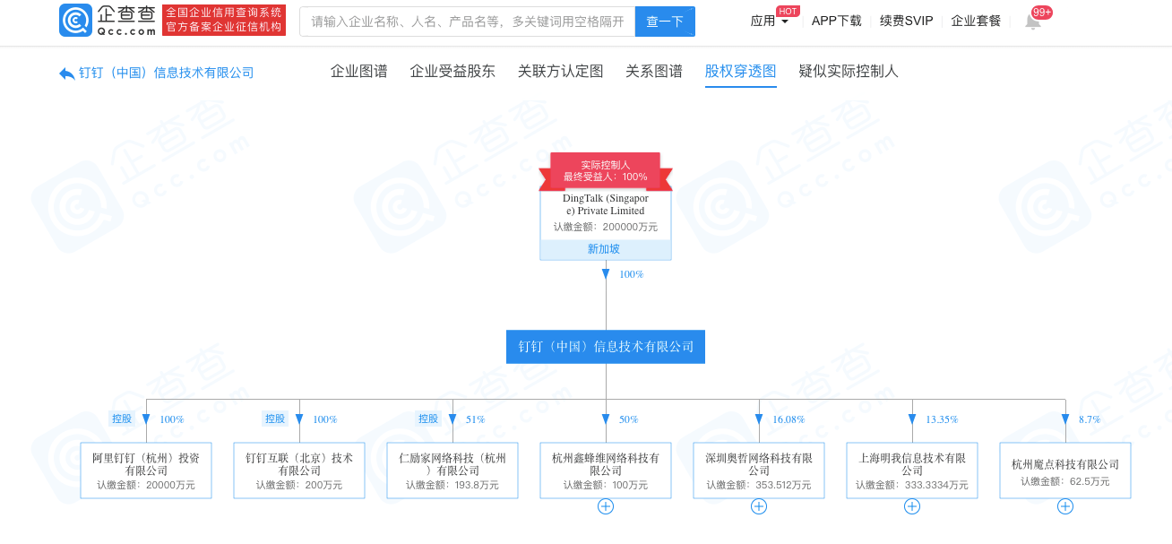Image resolution: width=1172 pixels, height=544 pixels.
Task: Click the APP下载 link
Action: point(836,22)
